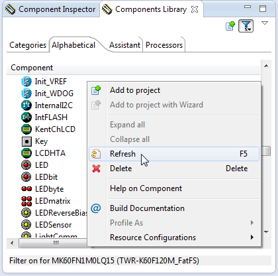Click the Component column header

[134, 68]
